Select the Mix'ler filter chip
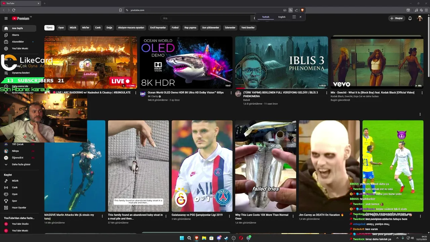The image size is (430, 242). 86,28
